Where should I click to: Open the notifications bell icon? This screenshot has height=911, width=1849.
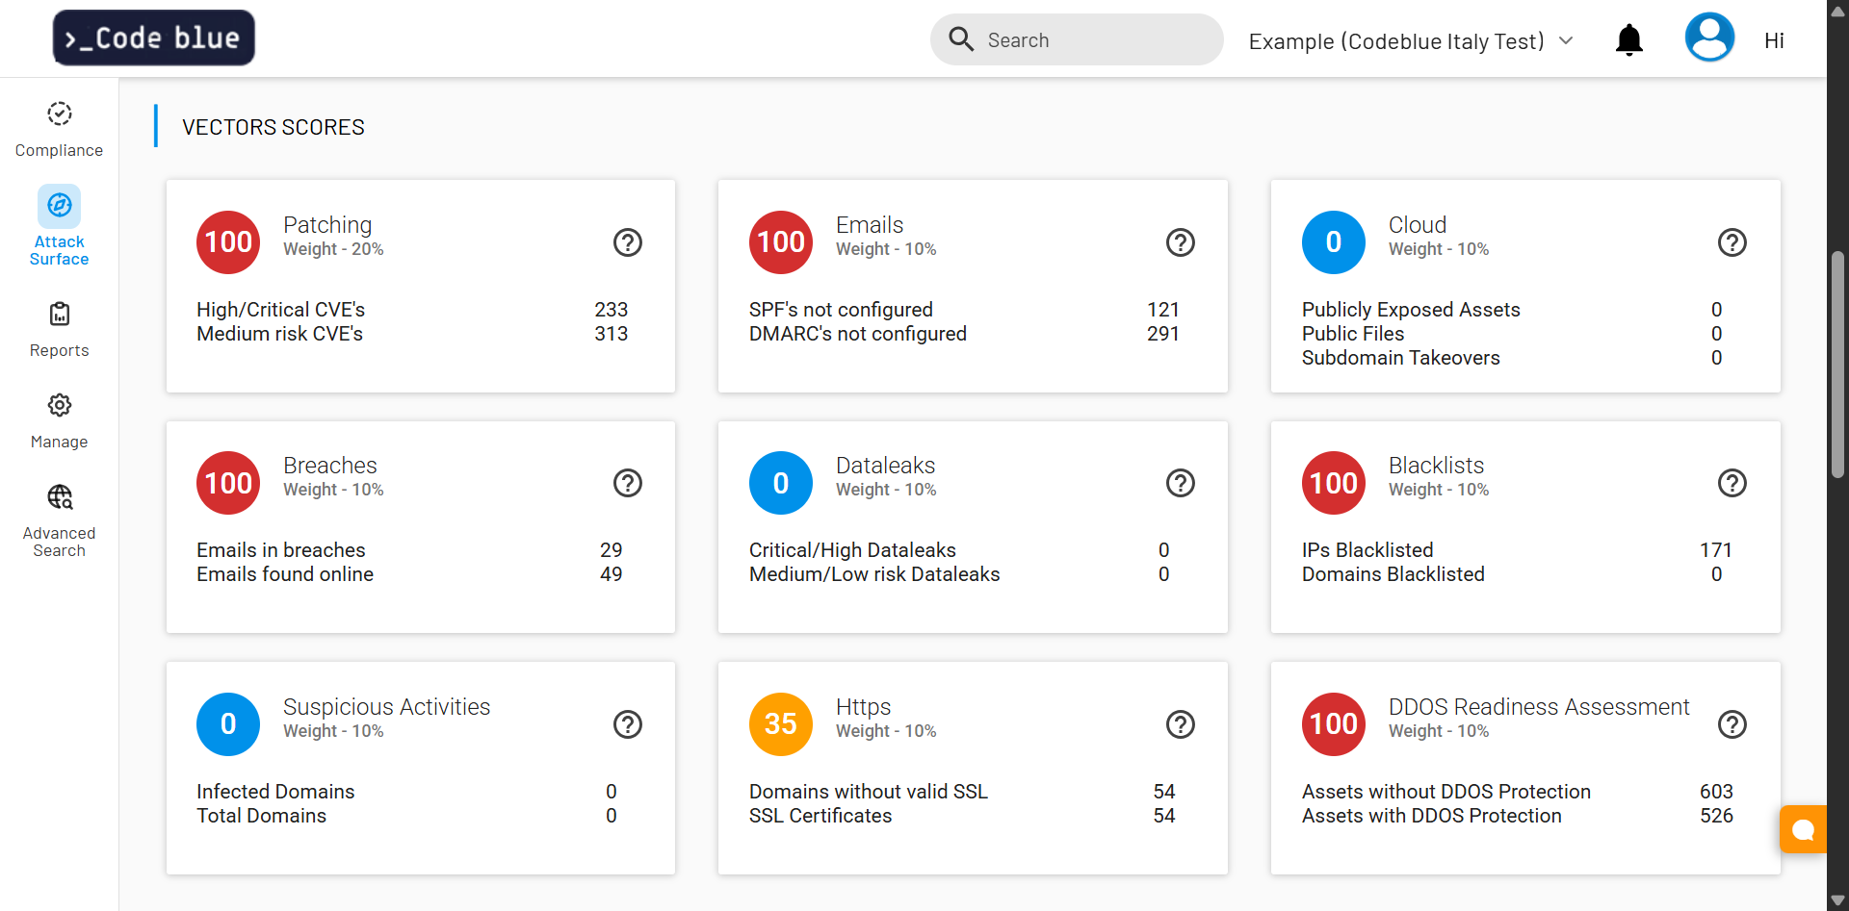[x=1628, y=40]
